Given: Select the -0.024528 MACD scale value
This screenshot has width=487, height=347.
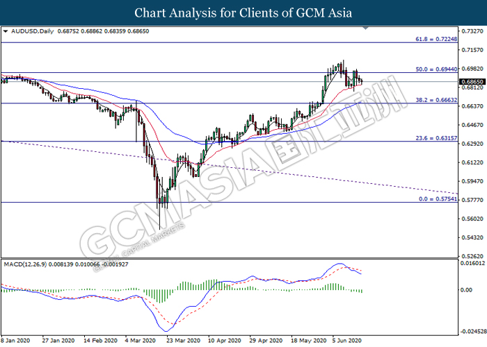Looking at the screenshot, I should [x=472, y=331].
